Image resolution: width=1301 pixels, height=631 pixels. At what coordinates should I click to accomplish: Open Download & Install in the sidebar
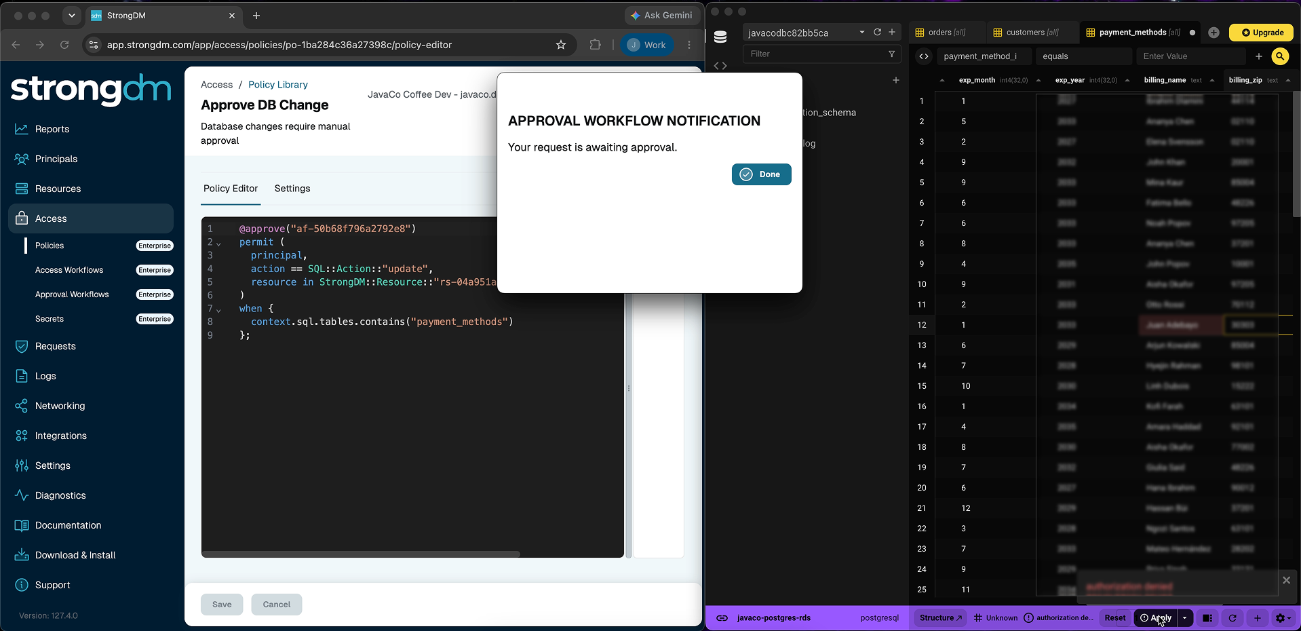75,555
